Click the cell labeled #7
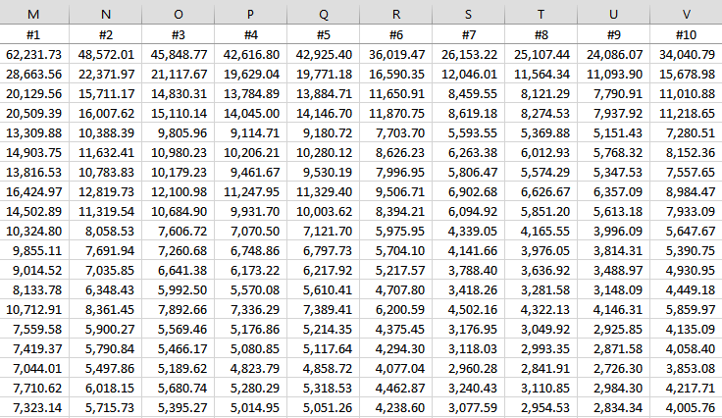Viewport: 722px width, 418px height. pos(468,34)
